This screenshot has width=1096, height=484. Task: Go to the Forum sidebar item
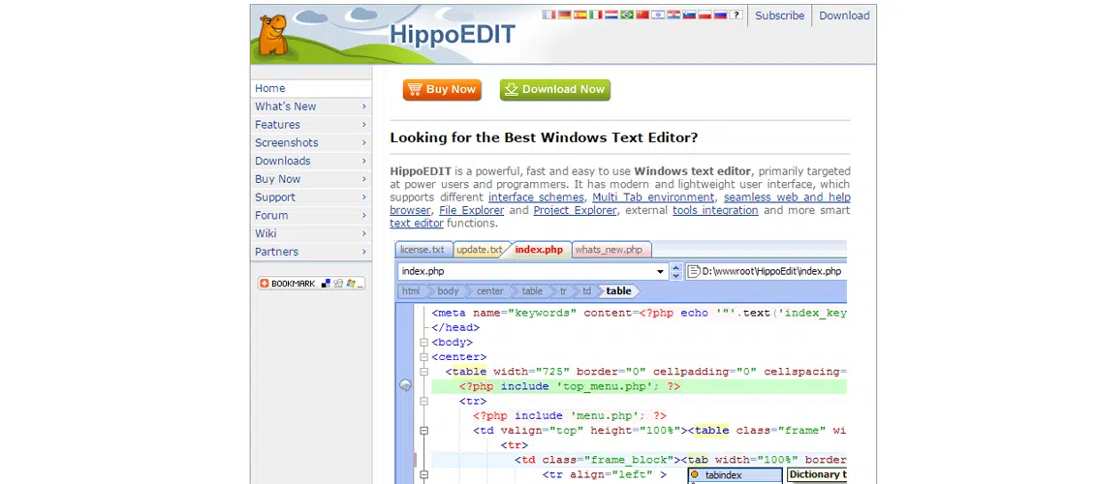271,216
